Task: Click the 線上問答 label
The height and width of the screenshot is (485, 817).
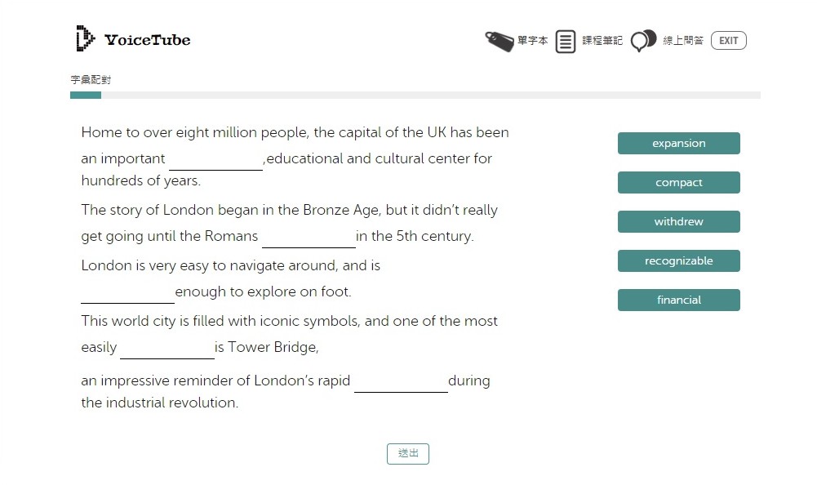Action: 682,41
